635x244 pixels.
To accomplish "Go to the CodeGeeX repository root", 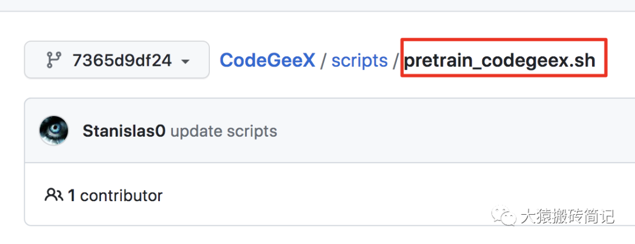I will pos(268,60).
